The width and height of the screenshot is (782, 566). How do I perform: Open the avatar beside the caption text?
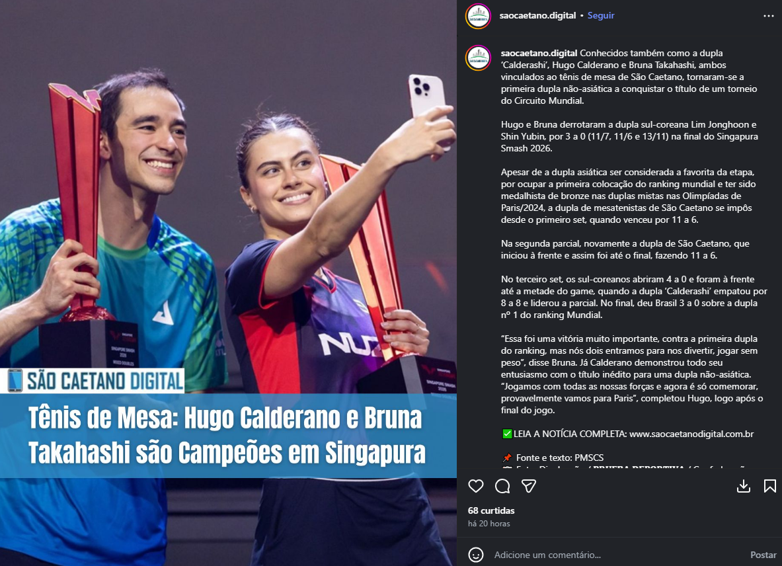[x=479, y=58]
